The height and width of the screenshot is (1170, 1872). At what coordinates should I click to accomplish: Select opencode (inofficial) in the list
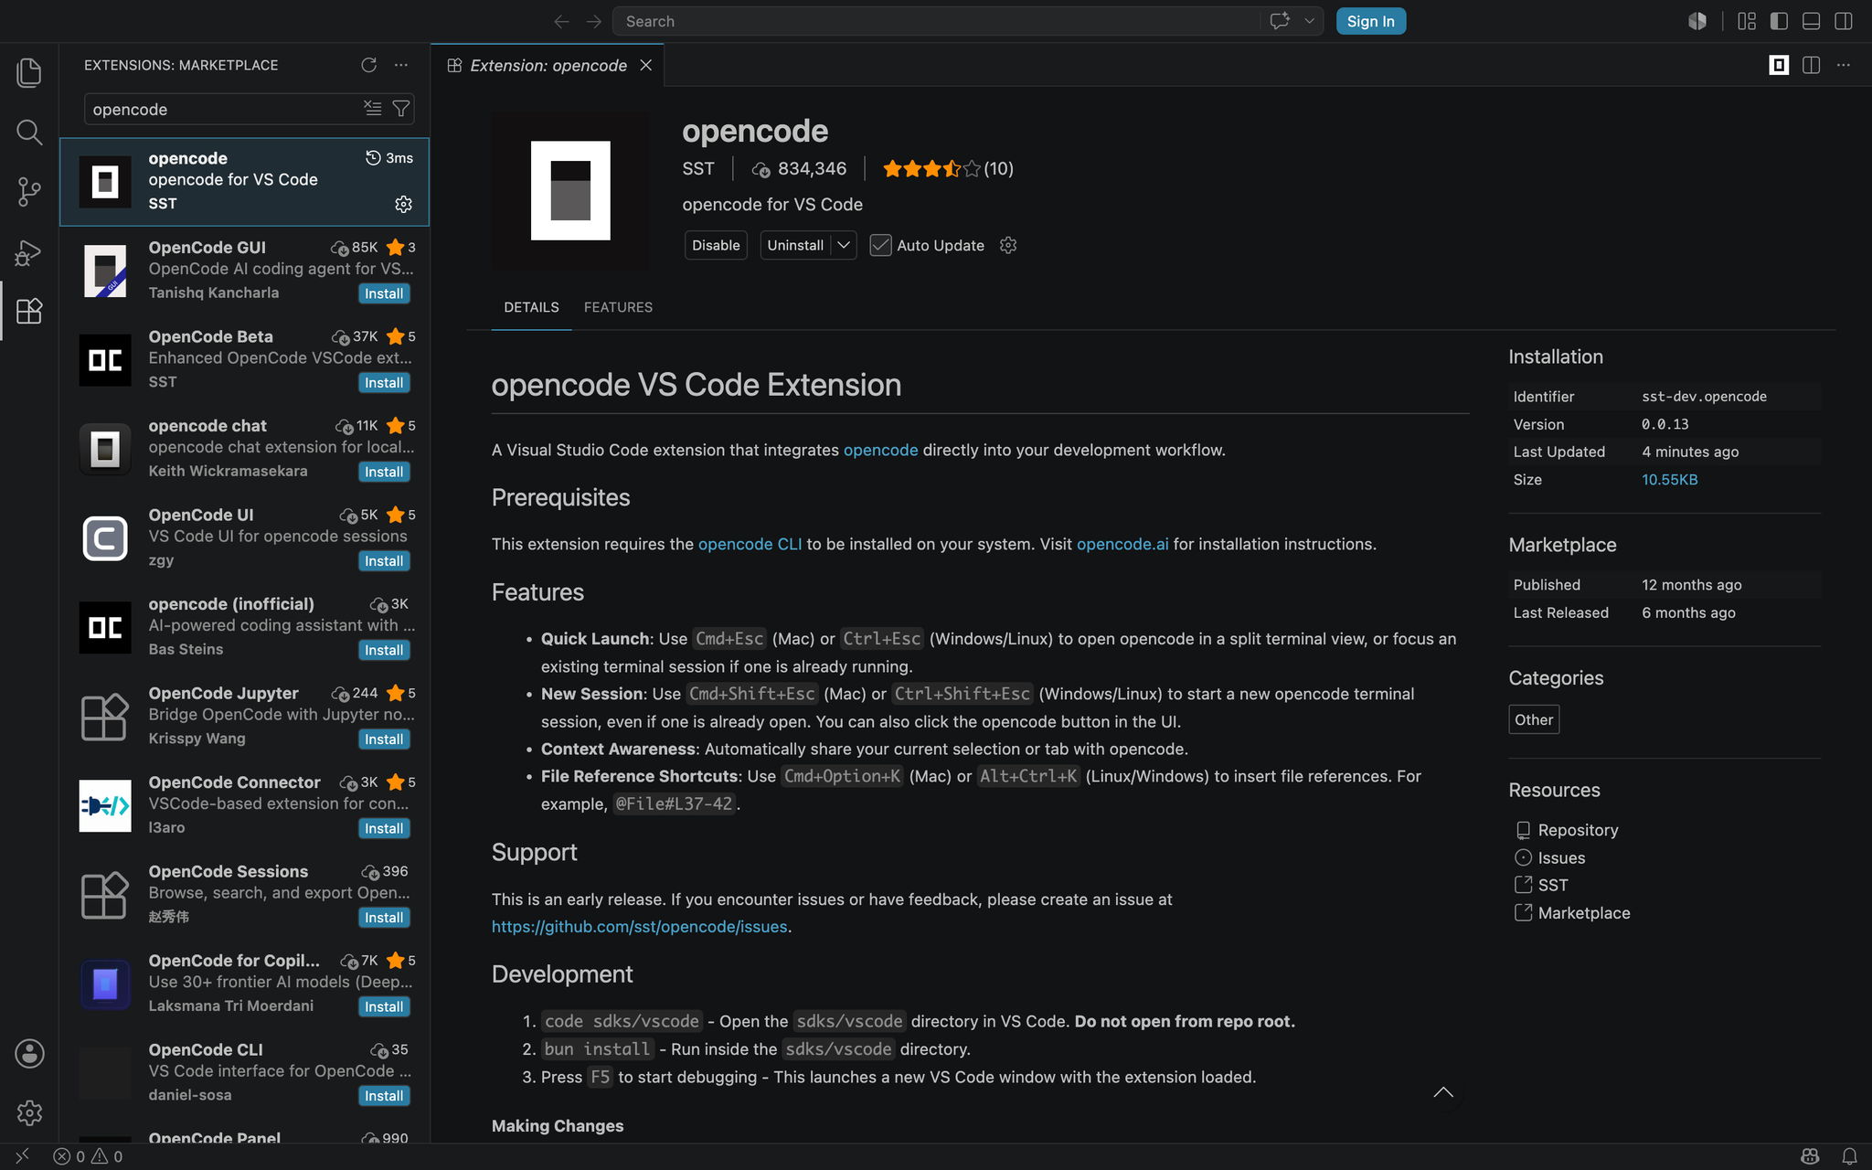click(245, 627)
